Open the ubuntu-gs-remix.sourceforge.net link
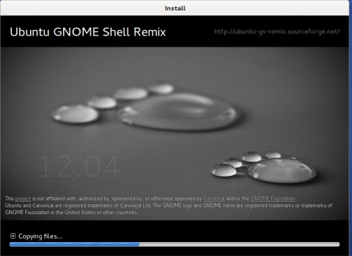This screenshot has height=256, width=352. [277, 31]
